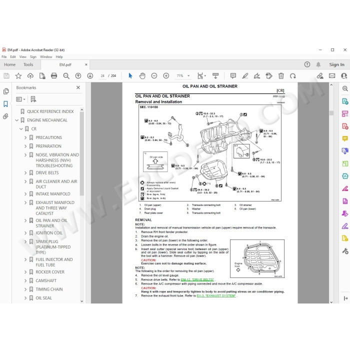
Task: Toggle the Page thumbnails panel icon
Action: pos(6,91)
